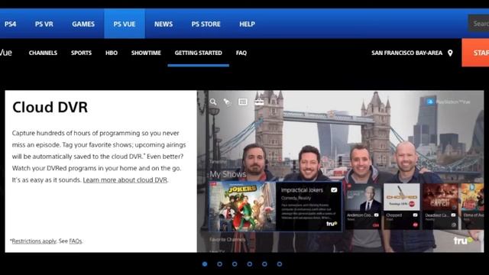Toggle the Anderson Cooper show checkmark

click(377, 215)
